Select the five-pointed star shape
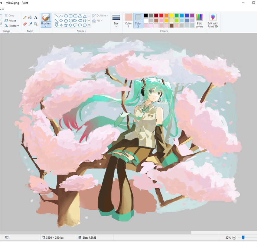The height and width of the screenshot is (242, 257). (x=65, y=25)
